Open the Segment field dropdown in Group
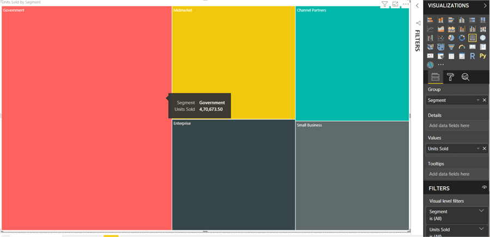This screenshot has height=237, width=490. pos(478,100)
